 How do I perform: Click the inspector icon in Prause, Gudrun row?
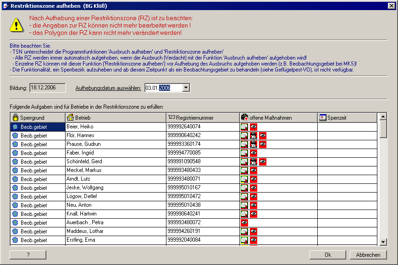[x=253, y=144]
